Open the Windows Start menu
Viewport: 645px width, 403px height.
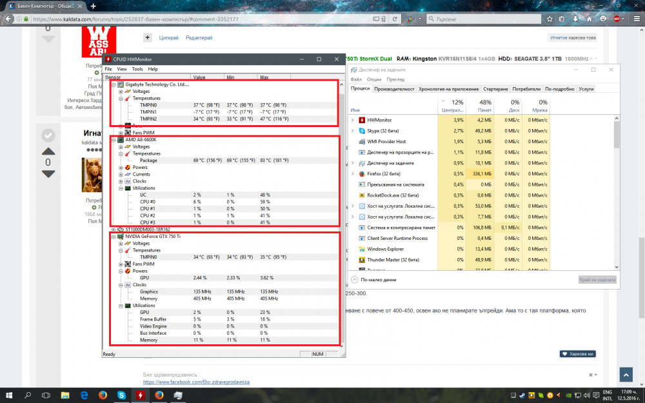pyautogui.click(x=8, y=395)
